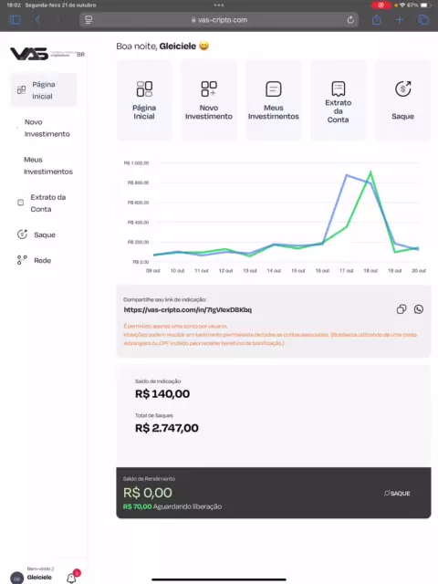438x584 pixels.
Task: Open the Saque card in top row
Action: 402,99
